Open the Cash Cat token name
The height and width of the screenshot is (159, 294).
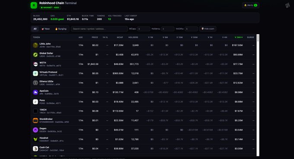pos(44,147)
